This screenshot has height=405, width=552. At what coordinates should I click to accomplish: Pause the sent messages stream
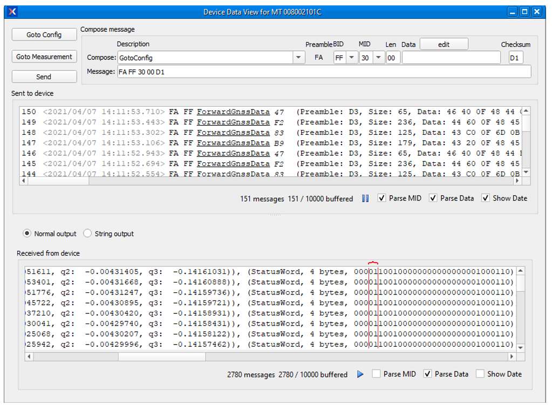pos(365,198)
